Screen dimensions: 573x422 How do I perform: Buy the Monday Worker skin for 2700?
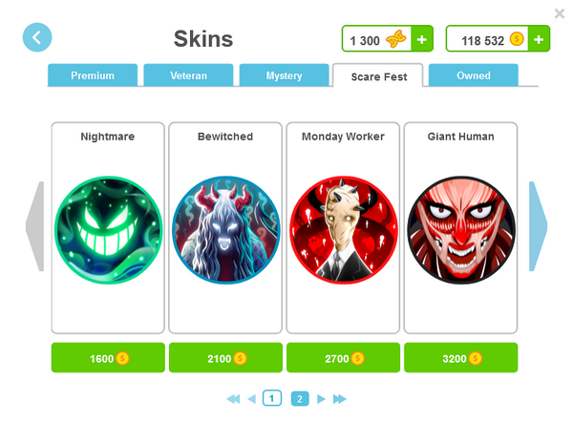(x=343, y=358)
